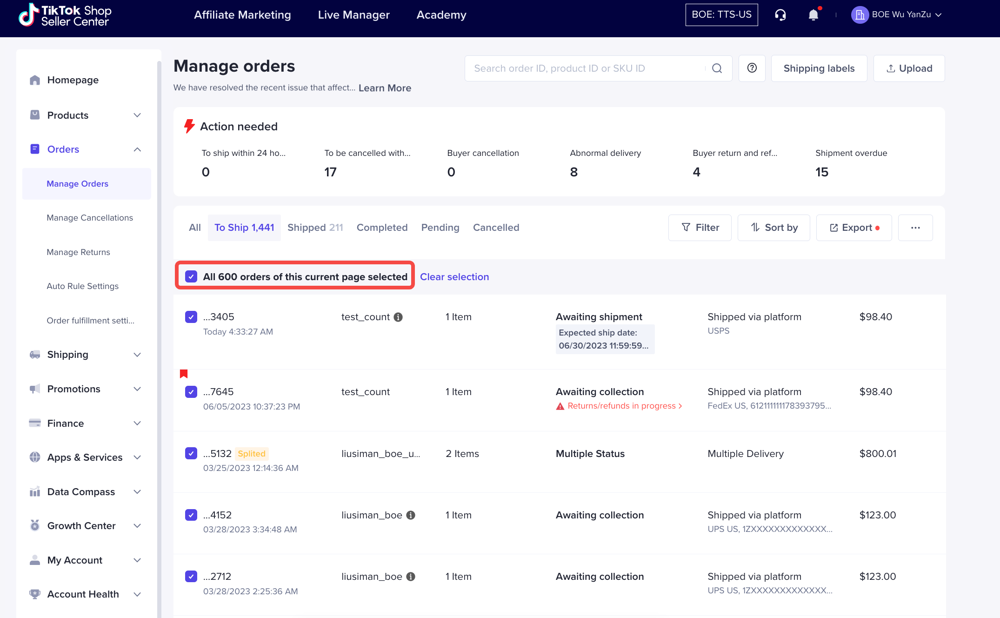Collapse the Orders sidebar section

click(x=137, y=149)
